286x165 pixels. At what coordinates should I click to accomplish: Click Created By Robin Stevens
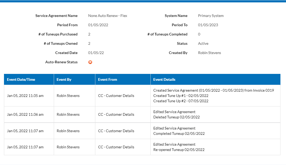209,53
